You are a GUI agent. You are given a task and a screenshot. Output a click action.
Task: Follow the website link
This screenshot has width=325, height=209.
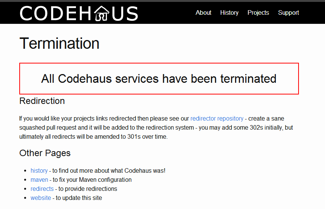tap(41, 198)
